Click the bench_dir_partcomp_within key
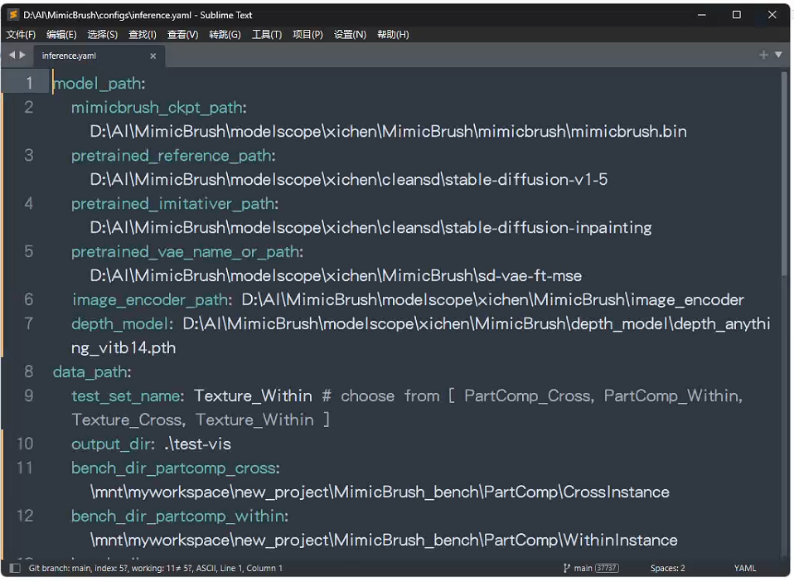 [x=180, y=517]
